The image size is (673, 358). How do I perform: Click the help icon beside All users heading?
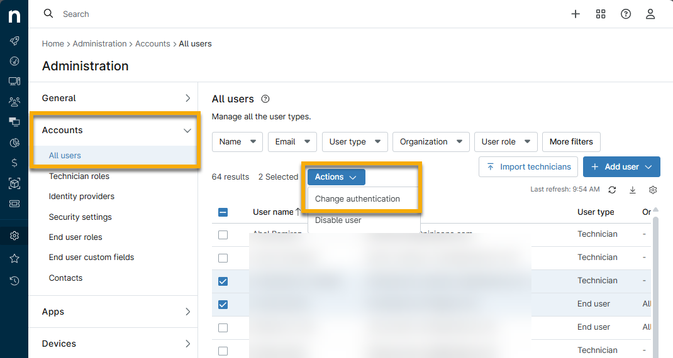point(265,99)
